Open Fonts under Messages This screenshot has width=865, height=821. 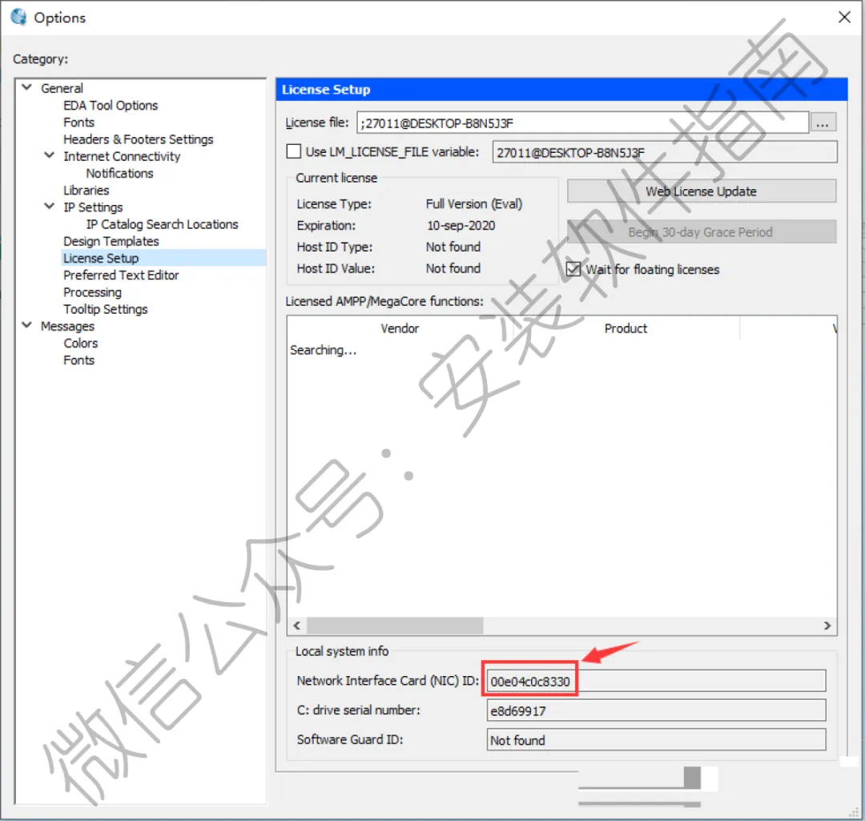tap(78, 360)
